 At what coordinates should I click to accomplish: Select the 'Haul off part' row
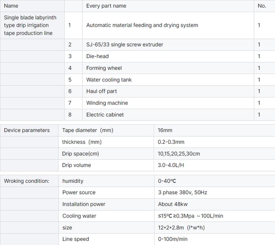(102, 91)
